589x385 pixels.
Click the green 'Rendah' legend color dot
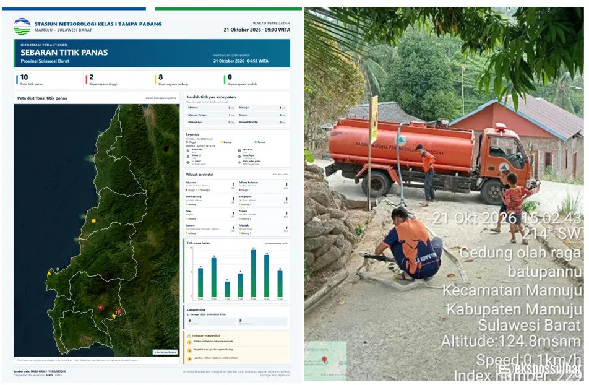[256, 142]
